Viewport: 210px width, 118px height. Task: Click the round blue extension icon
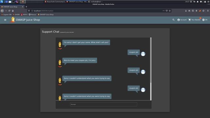pos(203,11)
